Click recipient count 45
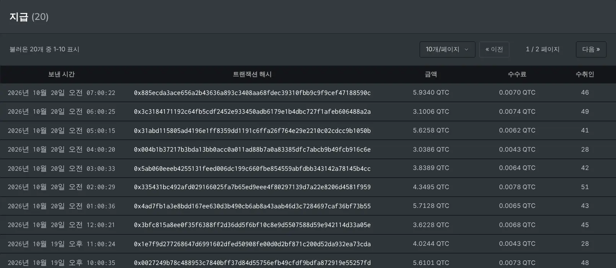This screenshot has width=616, height=268. (x=585, y=225)
